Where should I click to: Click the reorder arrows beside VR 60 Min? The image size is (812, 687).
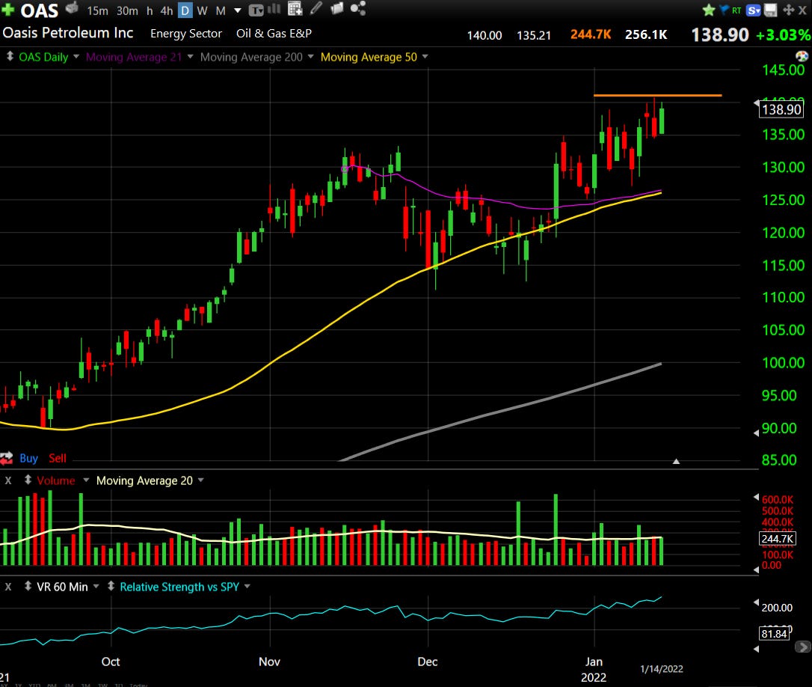[28, 587]
